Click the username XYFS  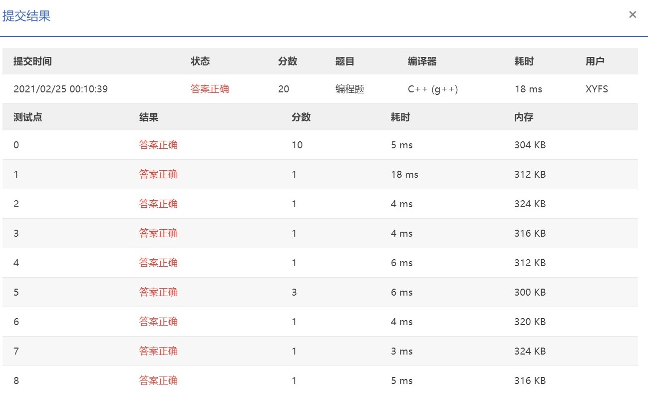[597, 89]
